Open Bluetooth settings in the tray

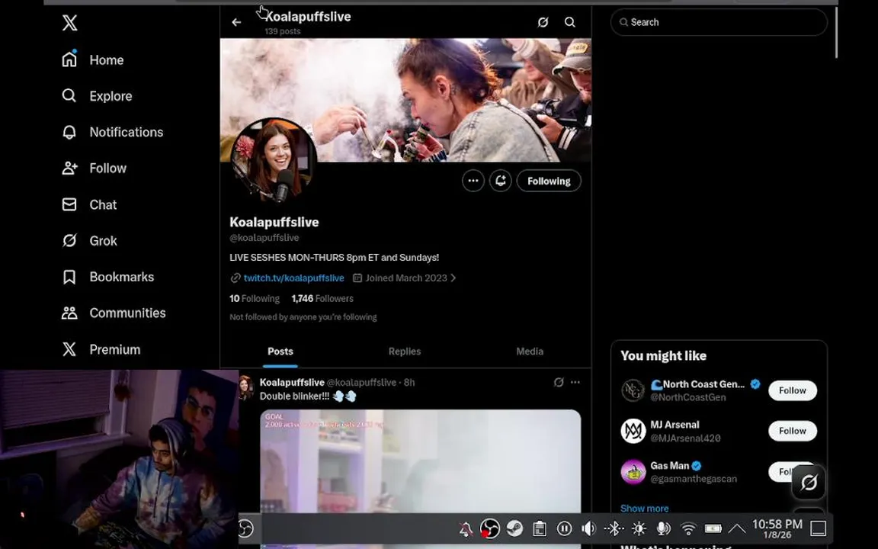[614, 528]
